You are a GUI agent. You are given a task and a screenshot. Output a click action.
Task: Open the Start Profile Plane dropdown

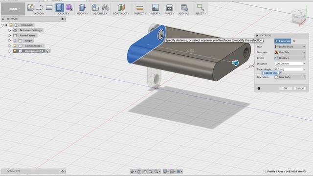click(x=290, y=47)
